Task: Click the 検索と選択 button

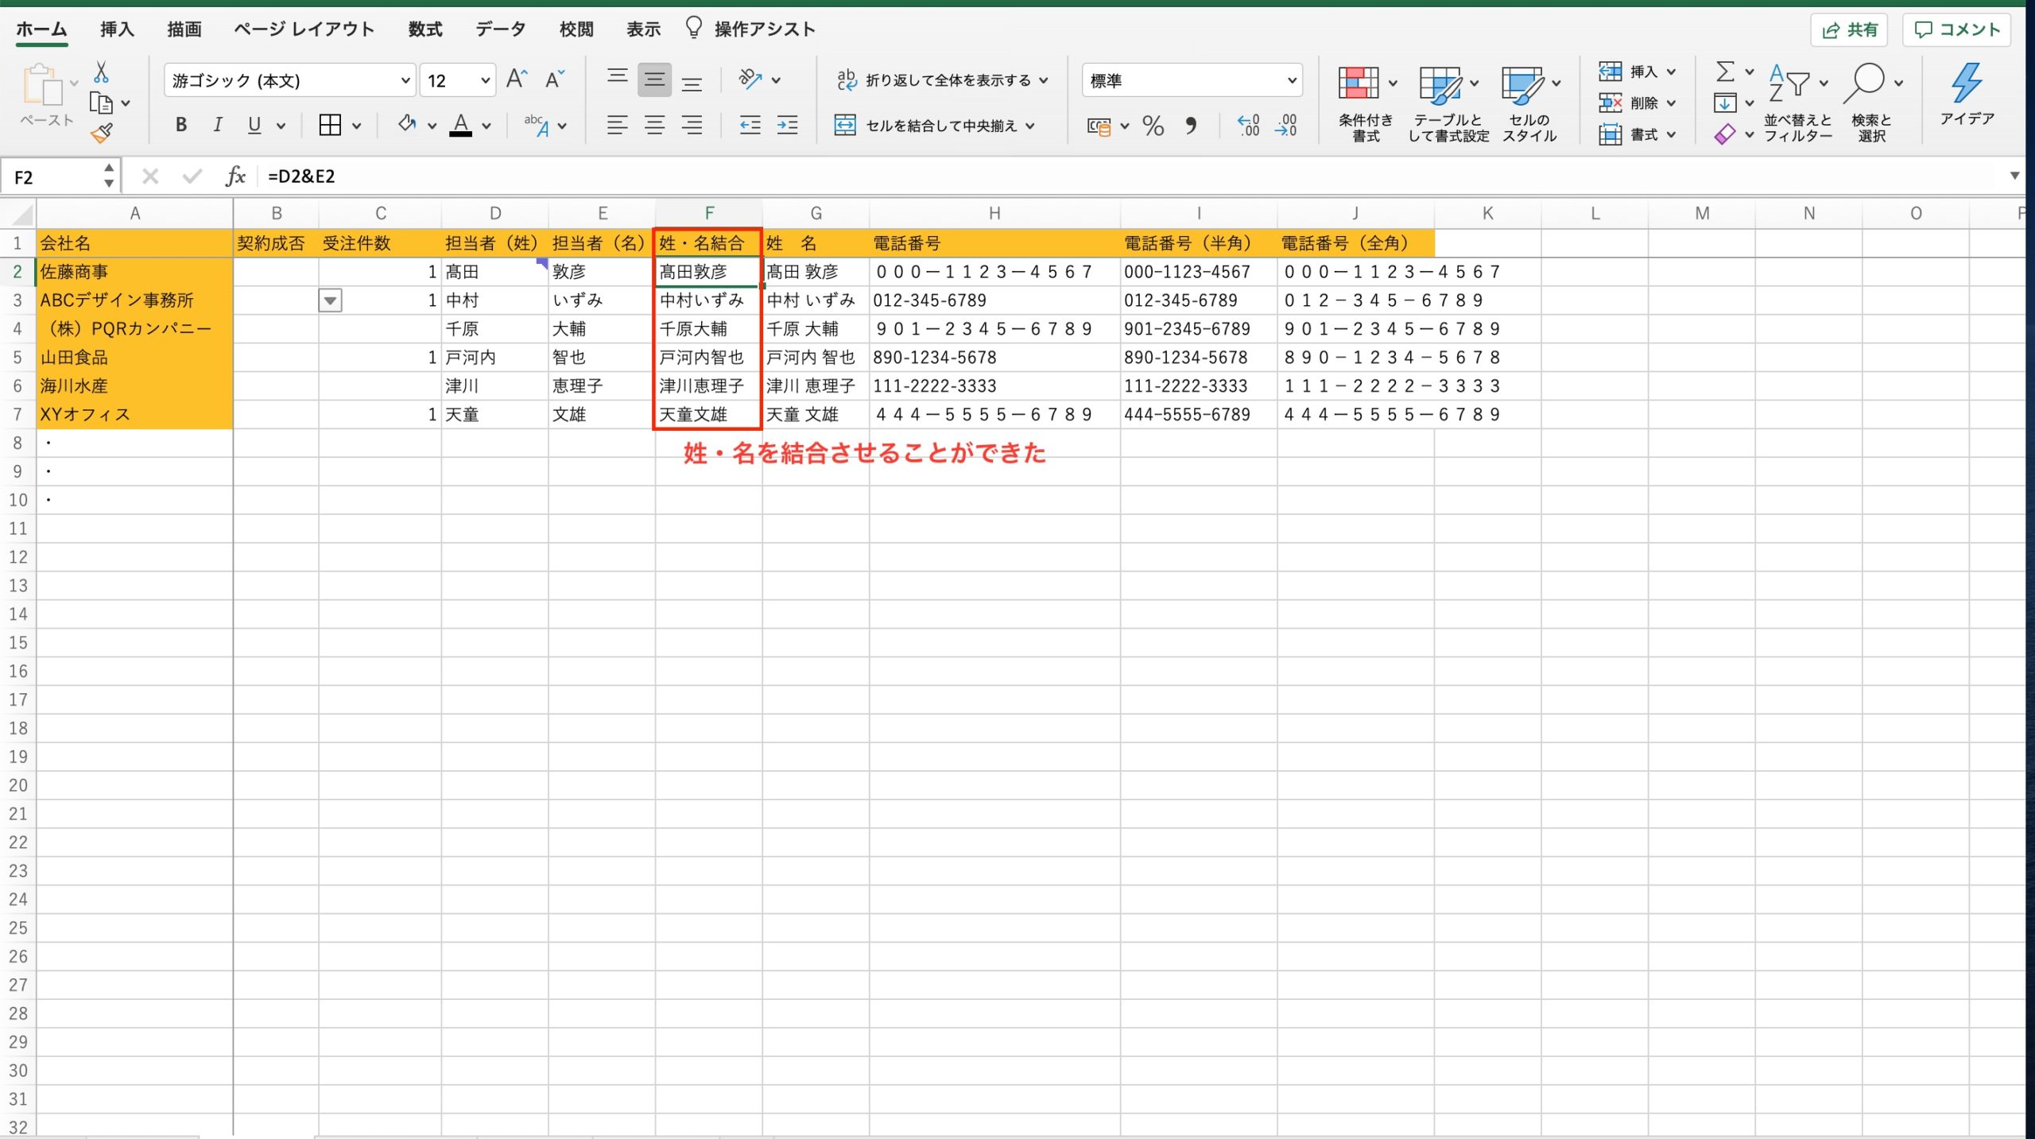Action: click(x=1873, y=104)
